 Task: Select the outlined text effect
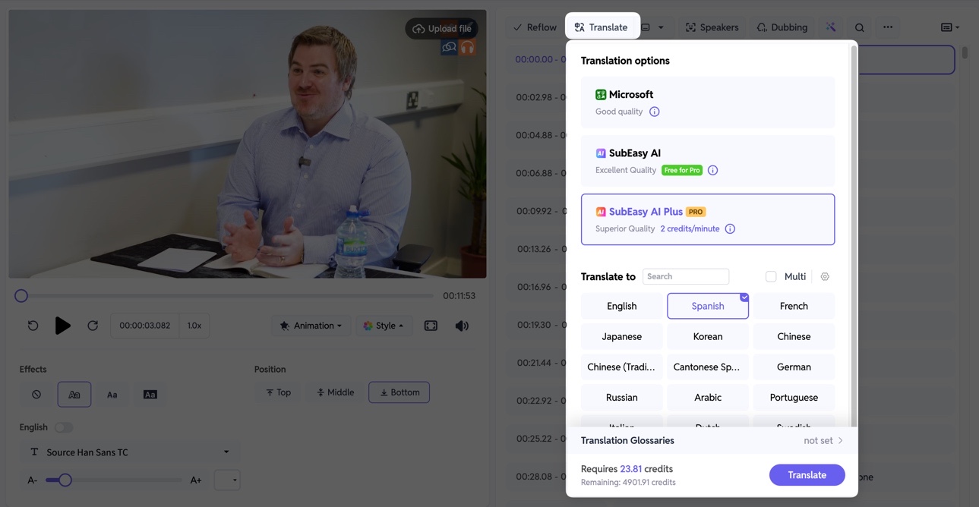(x=74, y=395)
